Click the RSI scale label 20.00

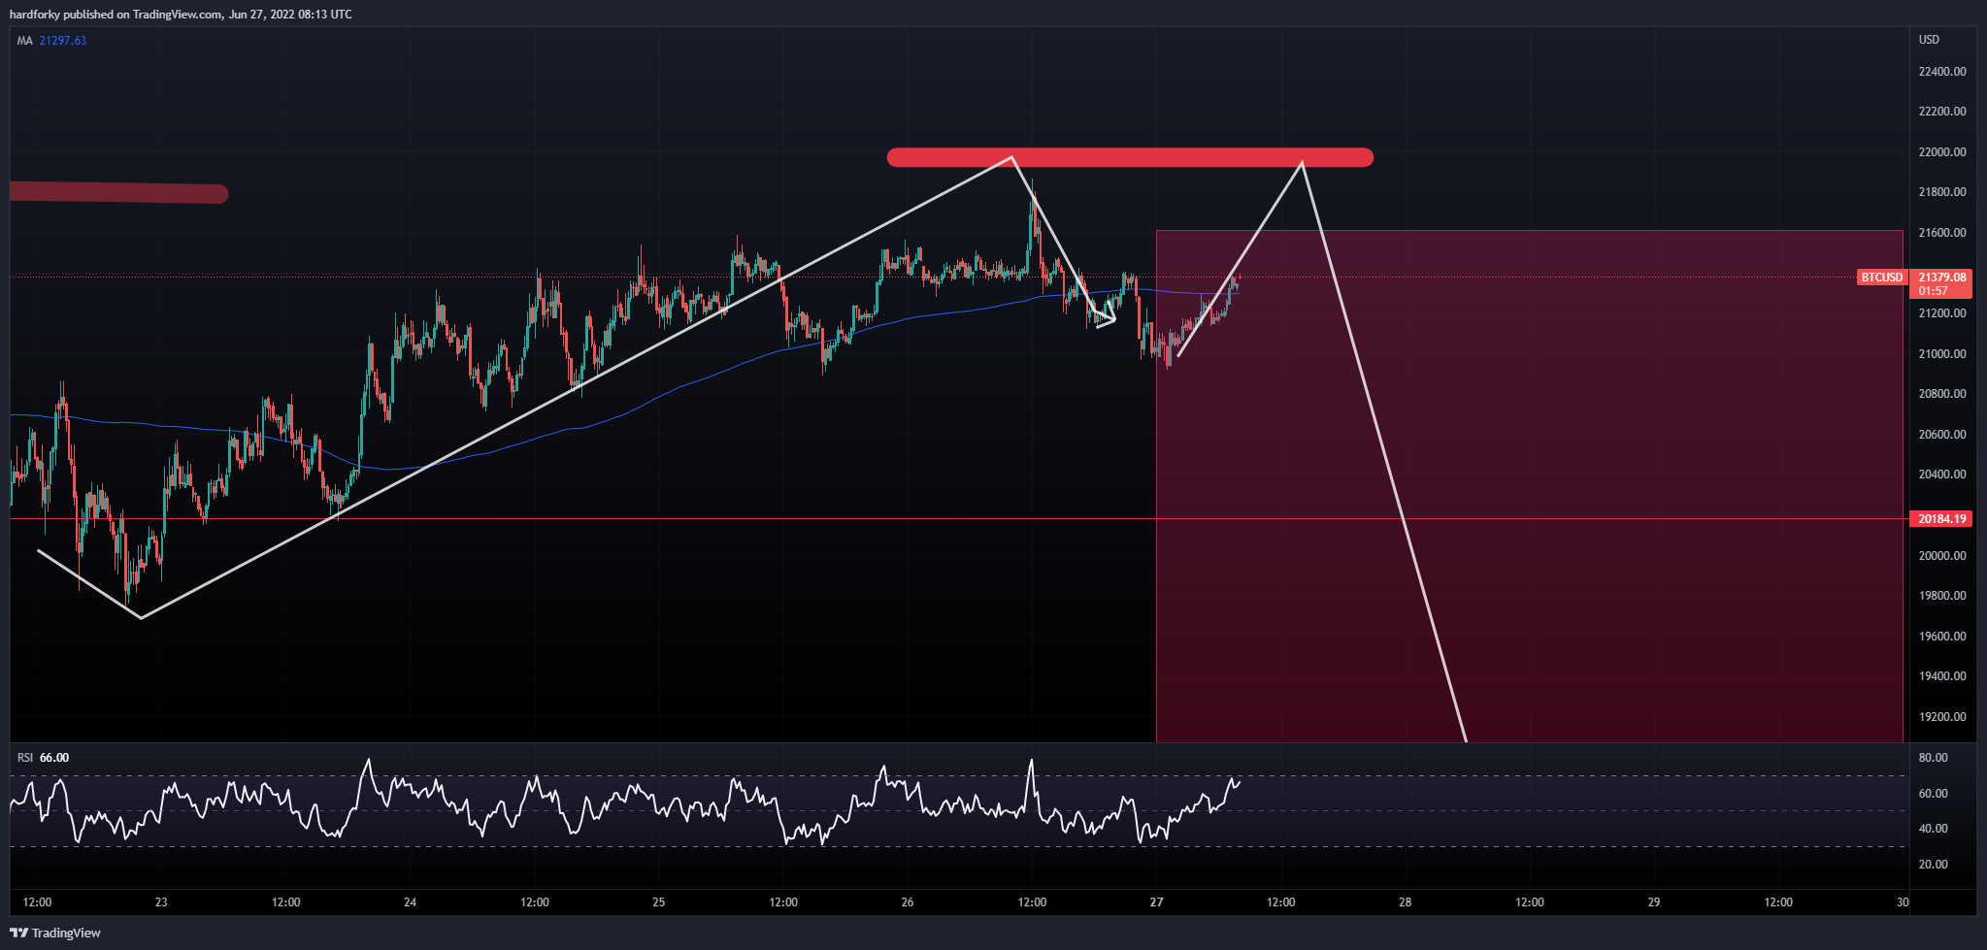click(1933, 865)
